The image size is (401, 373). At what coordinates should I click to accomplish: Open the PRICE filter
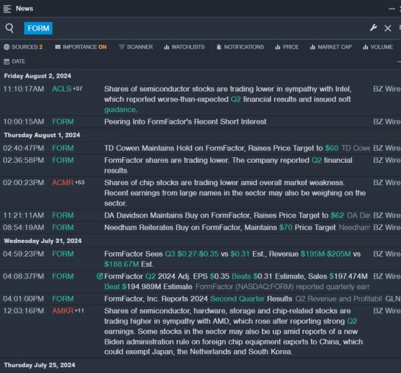tap(287, 47)
